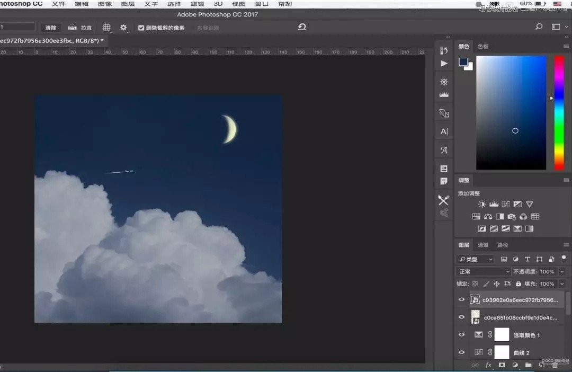
Task: Add a Color Balance adjustment layer
Action: pyautogui.click(x=488, y=217)
